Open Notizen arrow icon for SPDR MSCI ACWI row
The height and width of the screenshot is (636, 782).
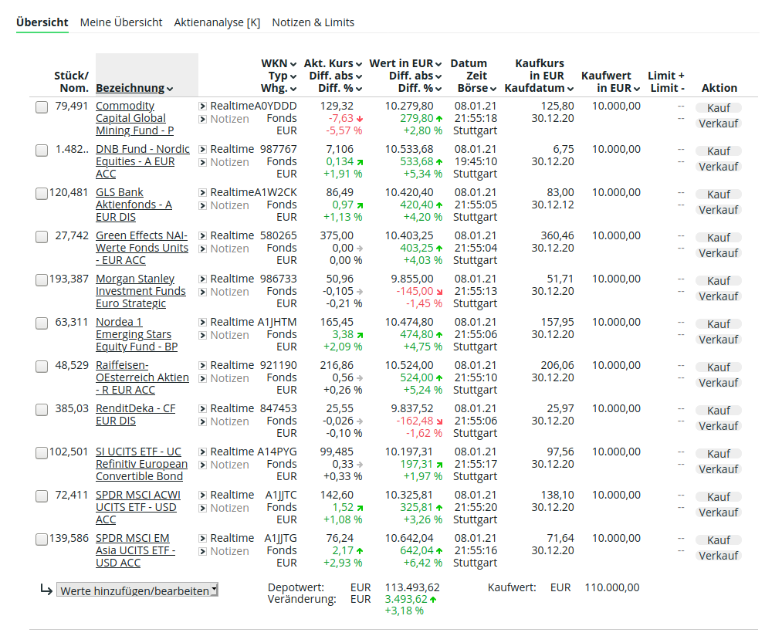tap(202, 509)
